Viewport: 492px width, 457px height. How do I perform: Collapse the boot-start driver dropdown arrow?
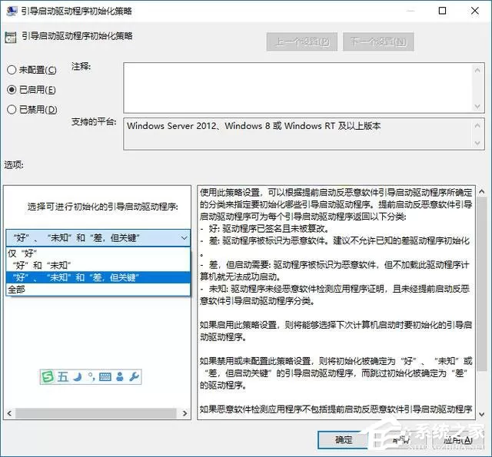pyautogui.click(x=184, y=238)
